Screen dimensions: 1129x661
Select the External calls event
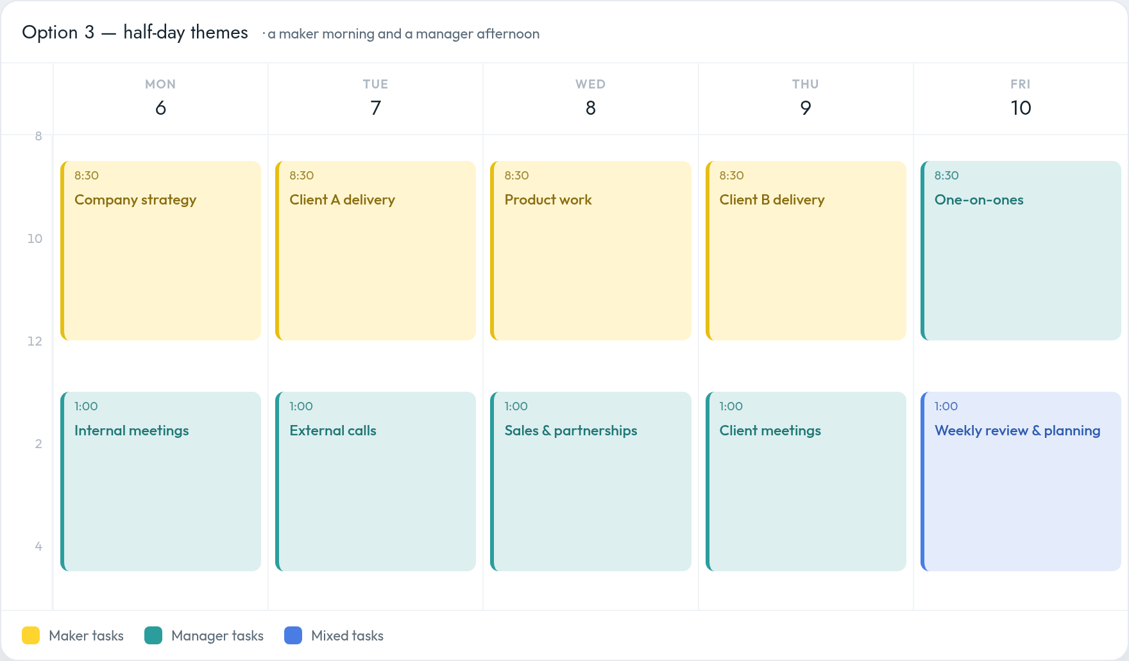[375, 481]
